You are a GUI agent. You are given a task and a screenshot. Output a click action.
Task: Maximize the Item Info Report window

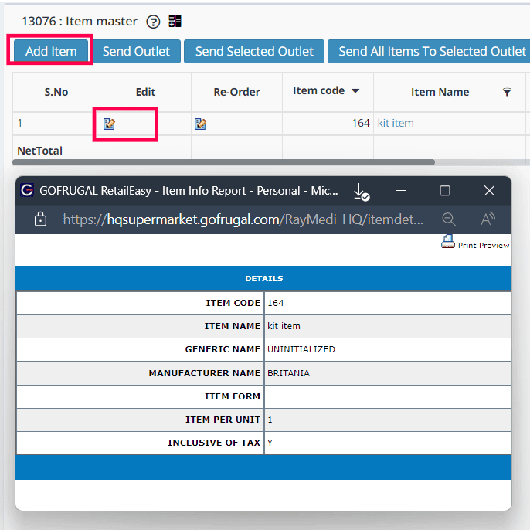click(x=445, y=191)
